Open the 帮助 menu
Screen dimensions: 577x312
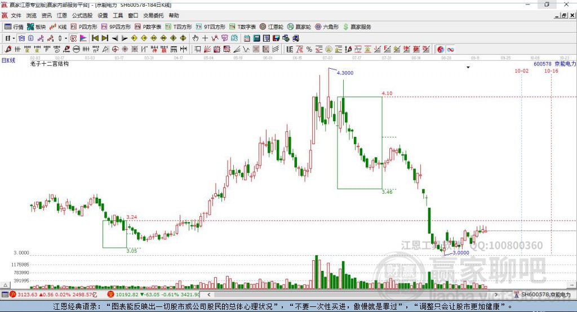tap(174, 15)
